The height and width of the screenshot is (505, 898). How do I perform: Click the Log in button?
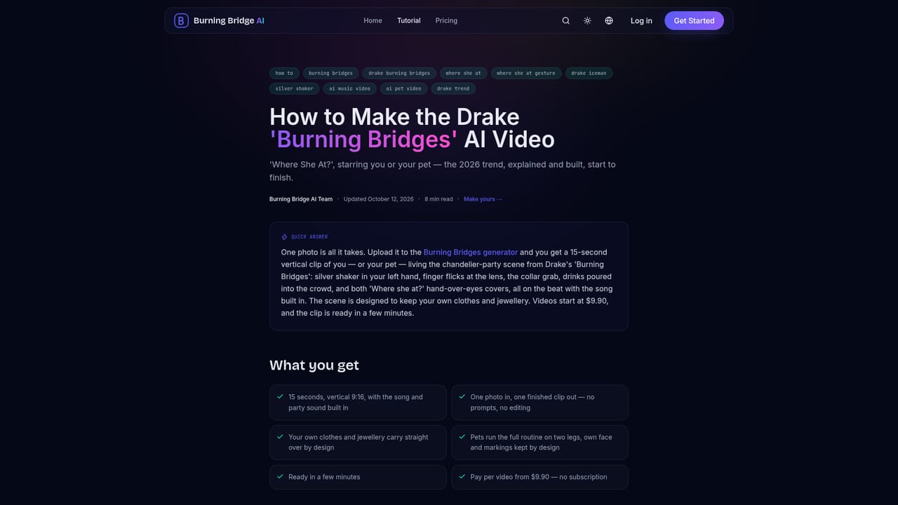(641, 20)
